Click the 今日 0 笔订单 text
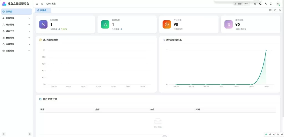 (241, 29)
